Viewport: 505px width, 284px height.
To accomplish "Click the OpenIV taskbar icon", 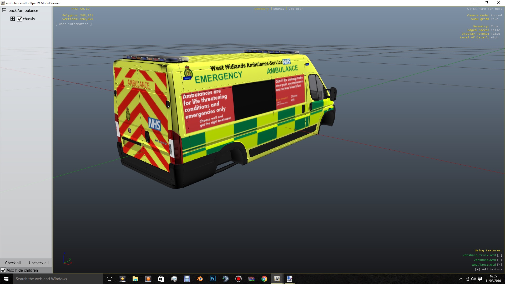I will click(277, 279).
